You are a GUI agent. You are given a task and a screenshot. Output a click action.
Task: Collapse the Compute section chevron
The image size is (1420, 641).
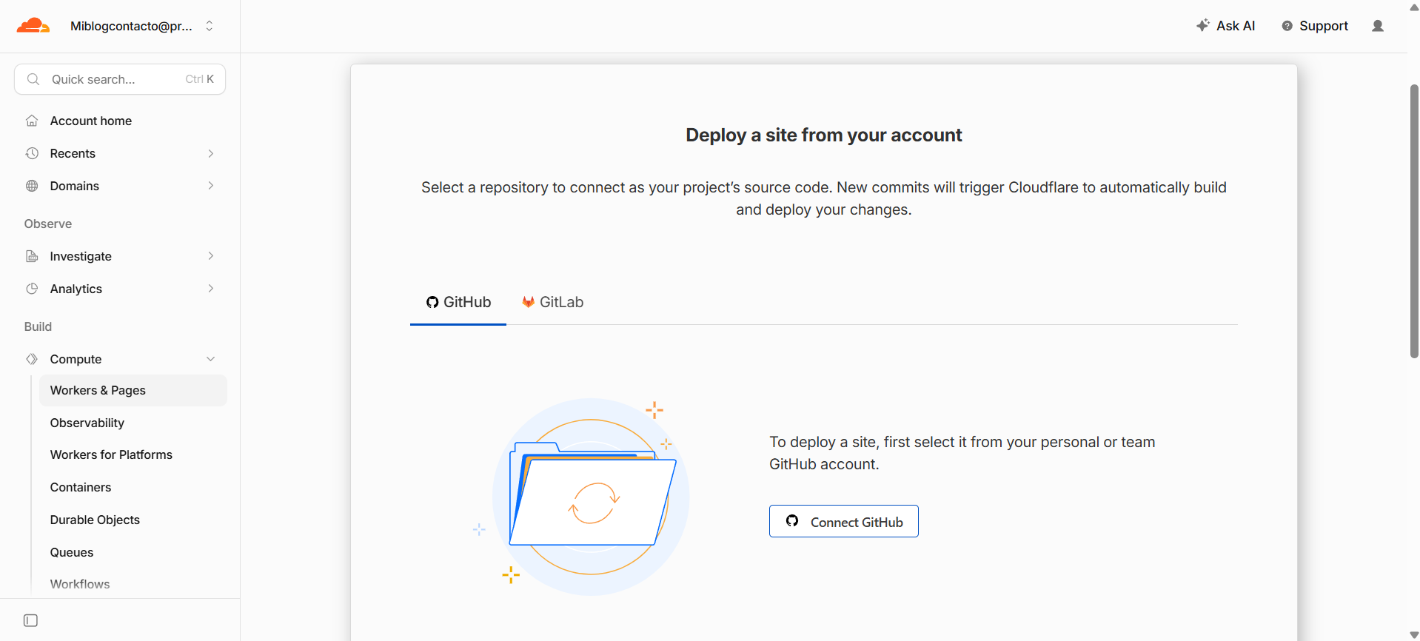211,359
